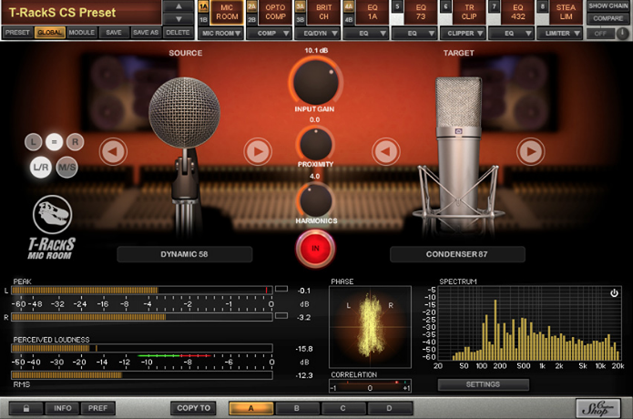633x419 pixels.
Task: Click the HARMONICS knob
Action: click(x=316, y=200)
